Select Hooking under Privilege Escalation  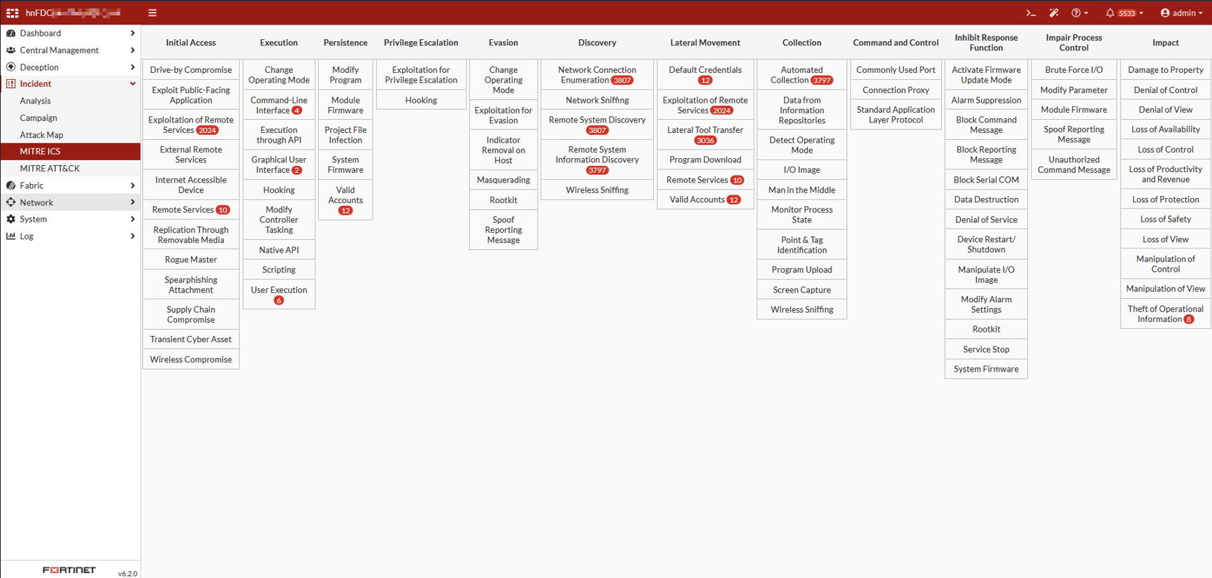pyautogui.click(x=421, y=100)
